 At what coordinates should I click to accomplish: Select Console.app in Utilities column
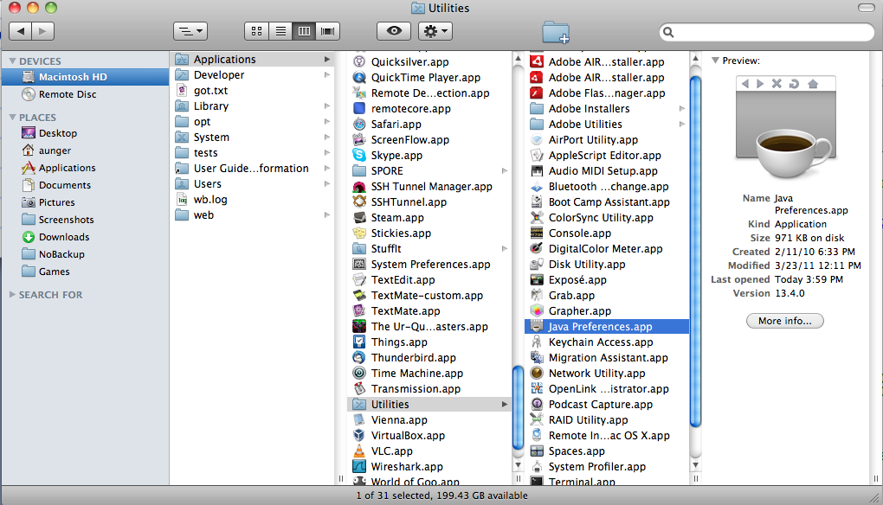tap(607, 233)
